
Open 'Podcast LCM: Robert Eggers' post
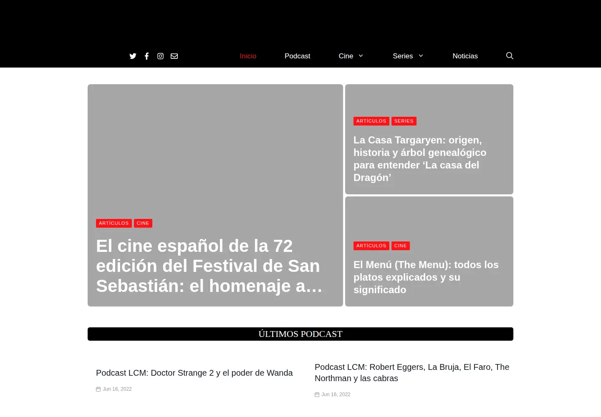pos(412,373)
